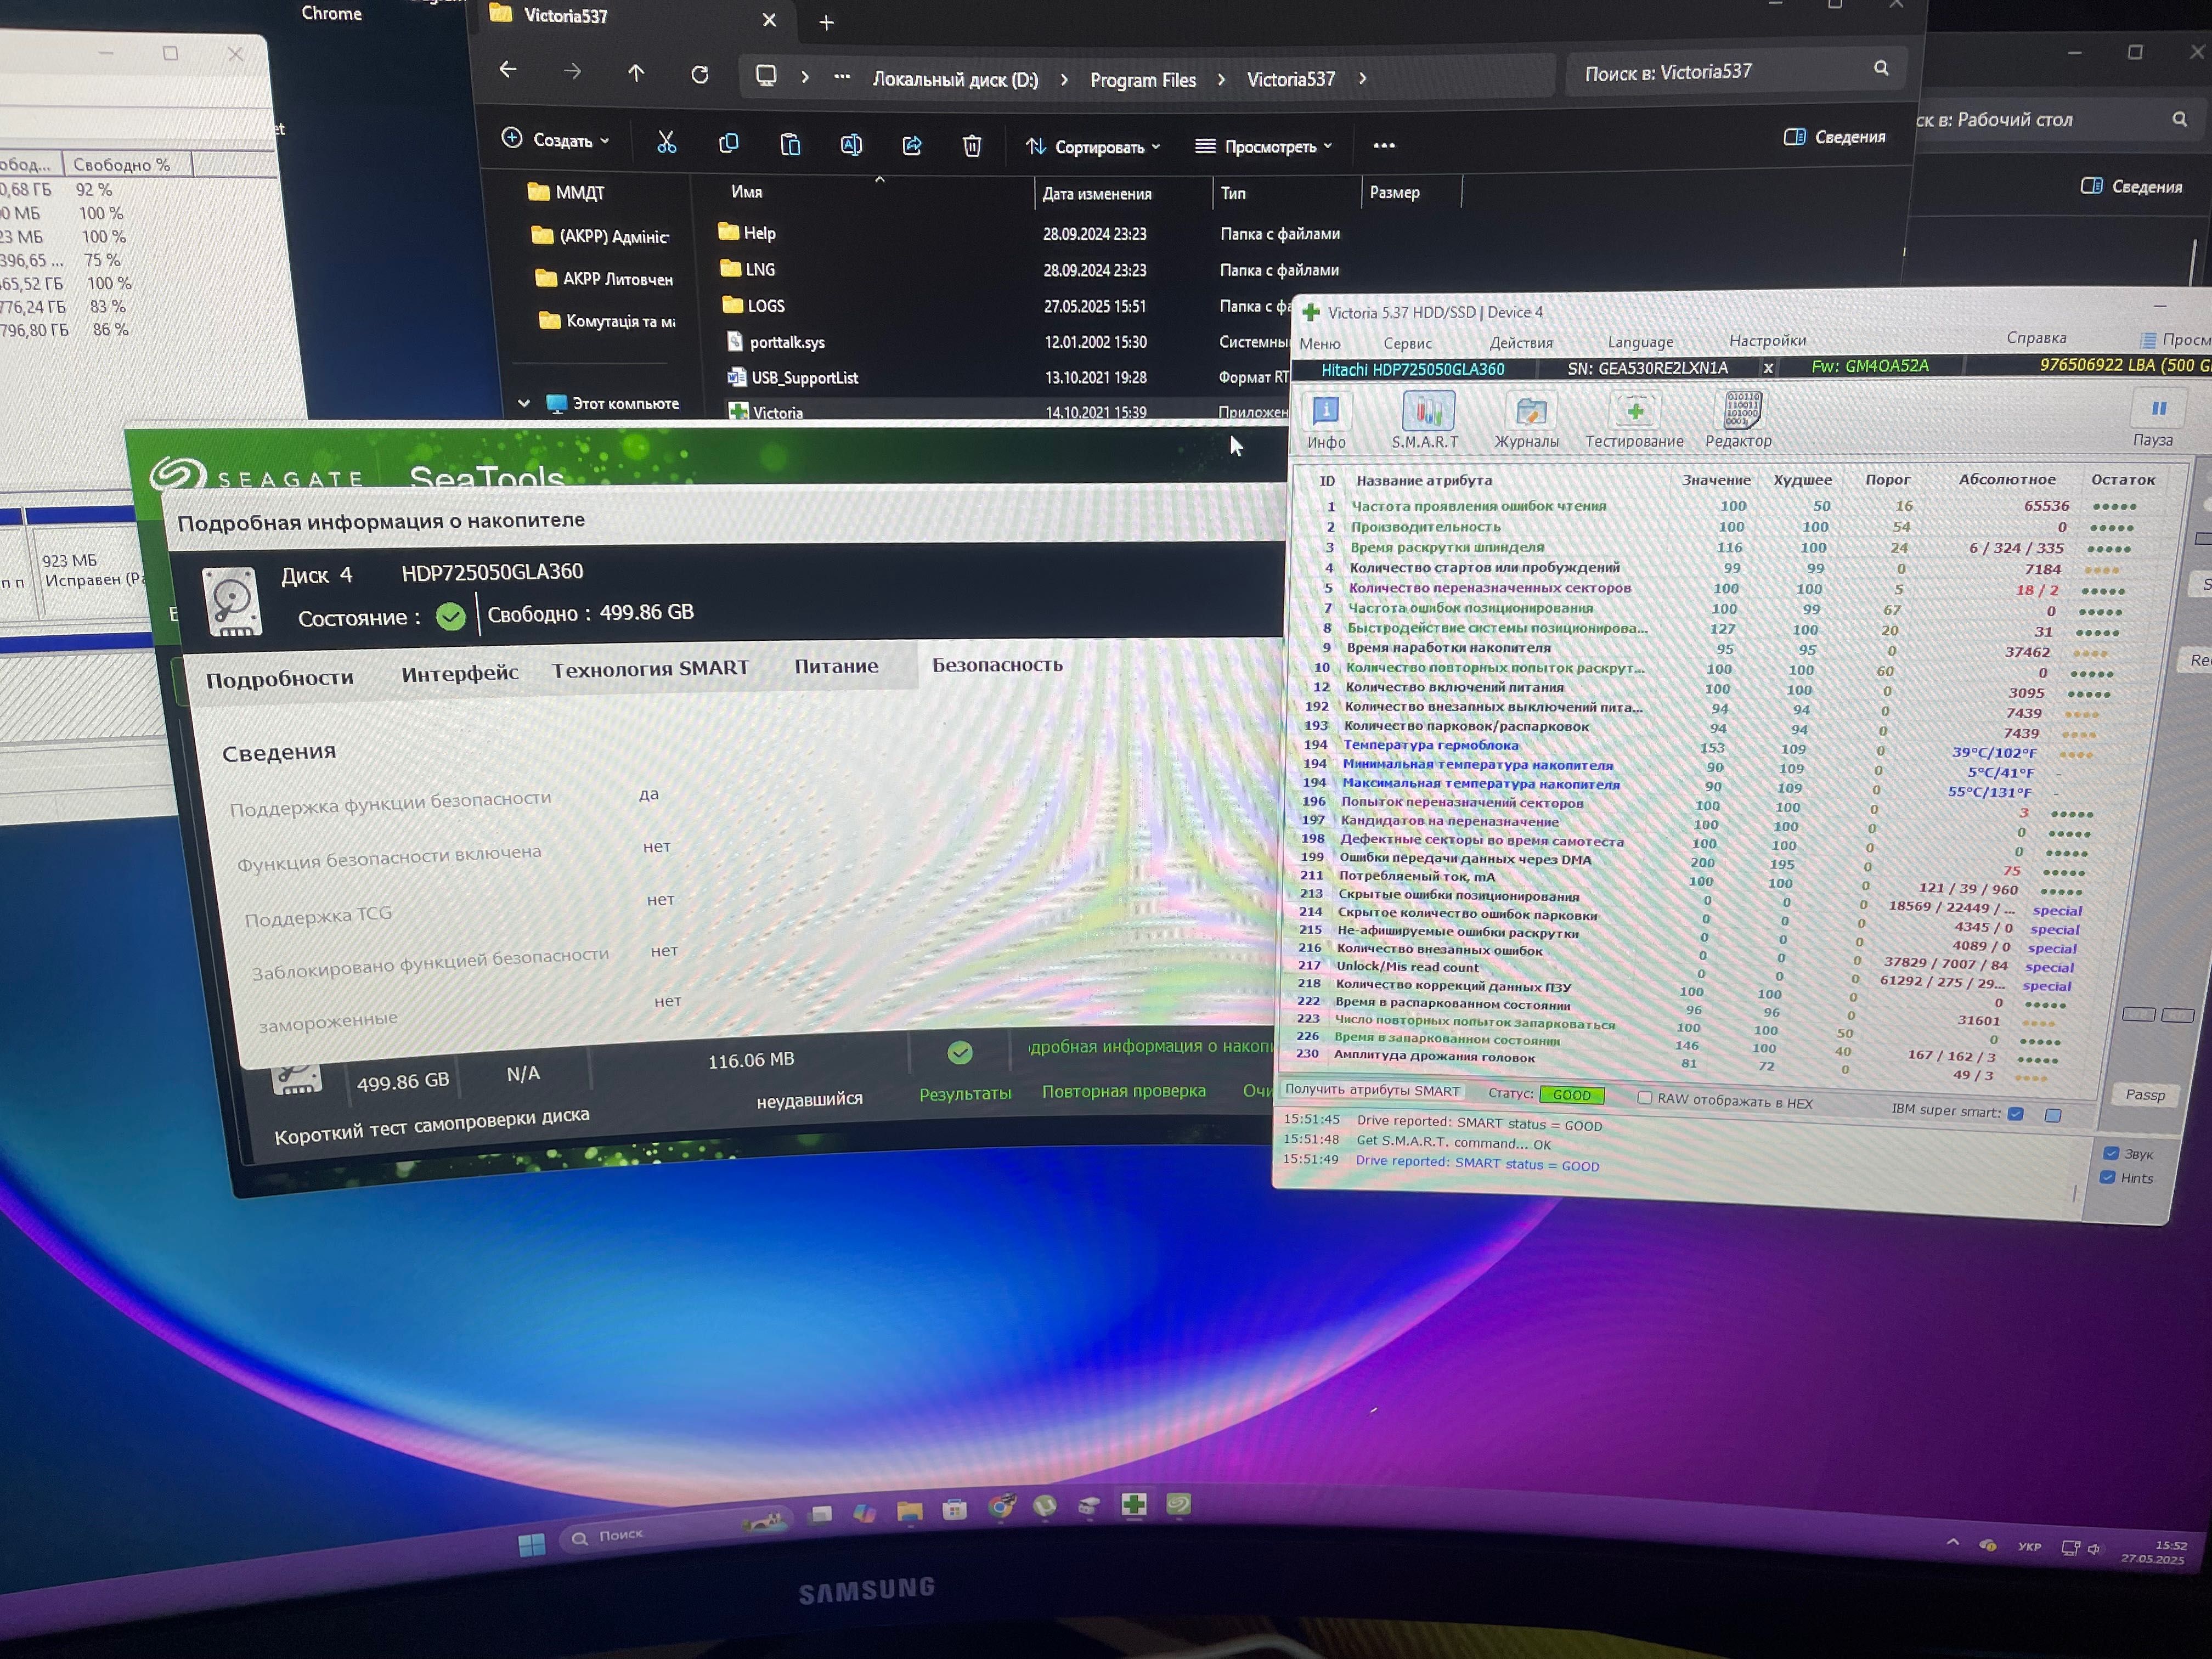Switch to Подробности tab in SeaTools

280,678
